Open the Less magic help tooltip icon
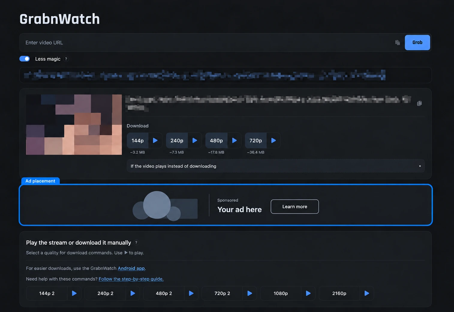 coord(66,59)
